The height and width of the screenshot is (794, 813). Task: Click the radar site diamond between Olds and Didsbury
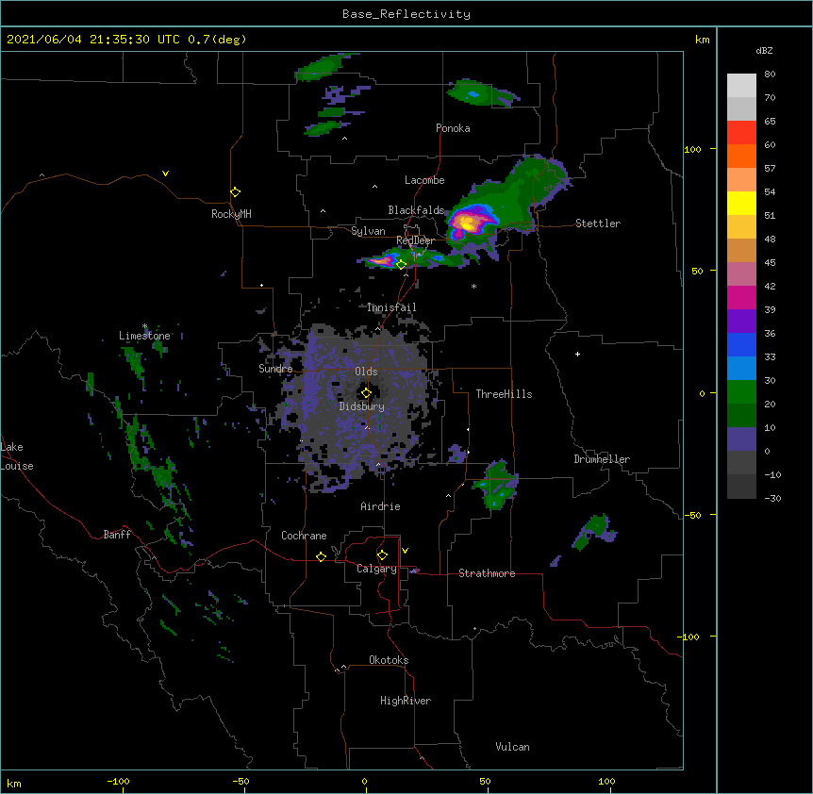366,393
